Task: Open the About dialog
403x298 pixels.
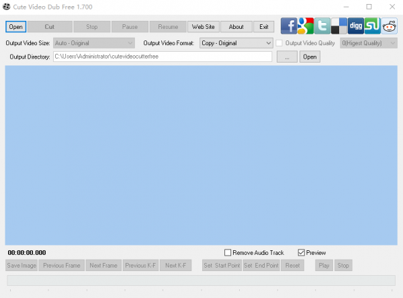Action: pyautogui.click(x=236, y=27)
